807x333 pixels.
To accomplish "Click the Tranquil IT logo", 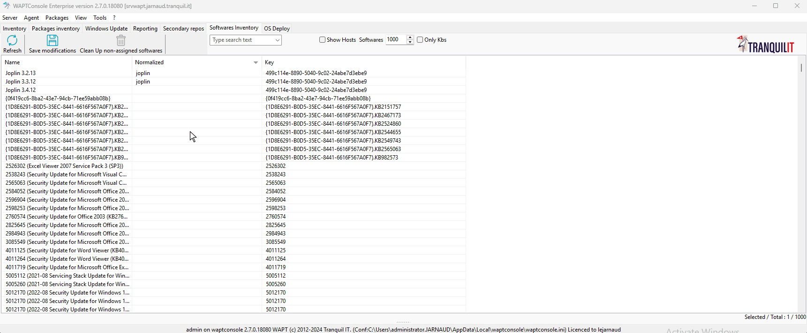I will coord(765,44).
